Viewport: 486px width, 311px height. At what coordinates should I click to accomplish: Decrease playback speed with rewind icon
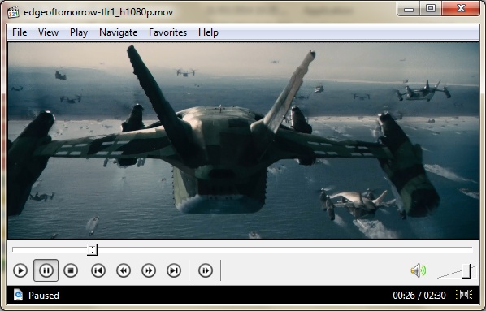pyautogui.click(x=124, y=270)
